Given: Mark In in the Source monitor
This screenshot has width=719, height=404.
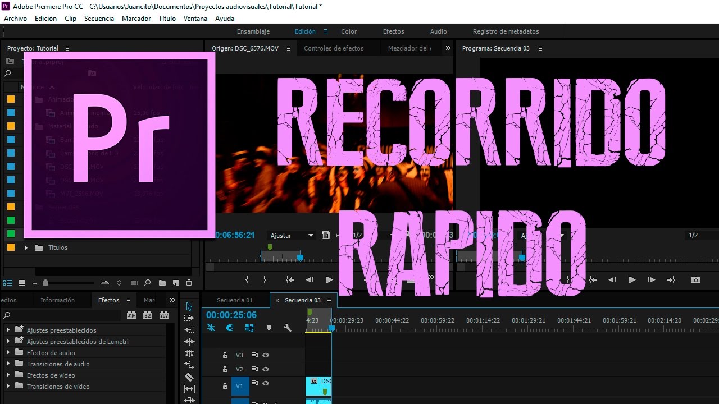Looking at the screenshot, I should click(x=247, y=279).
